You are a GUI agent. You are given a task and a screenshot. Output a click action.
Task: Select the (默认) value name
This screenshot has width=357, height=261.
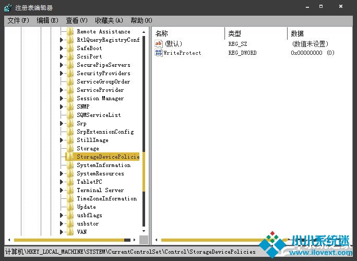(173, 44)
